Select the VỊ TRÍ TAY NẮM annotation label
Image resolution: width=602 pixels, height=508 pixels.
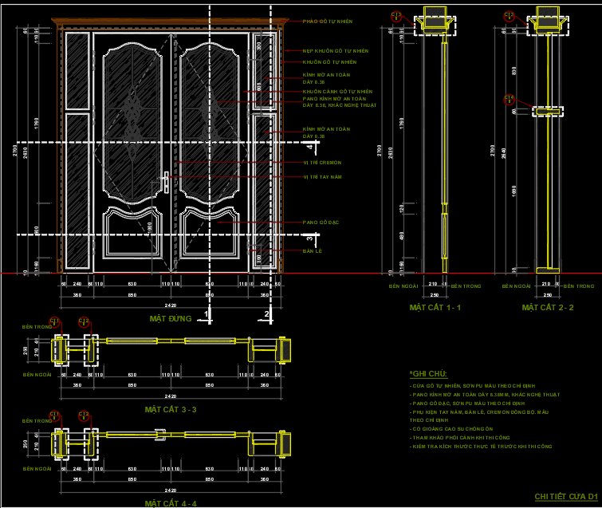coord(322,177)
